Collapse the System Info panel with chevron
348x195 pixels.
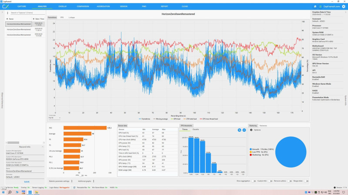pyautogui.click(x=345, y=13)
